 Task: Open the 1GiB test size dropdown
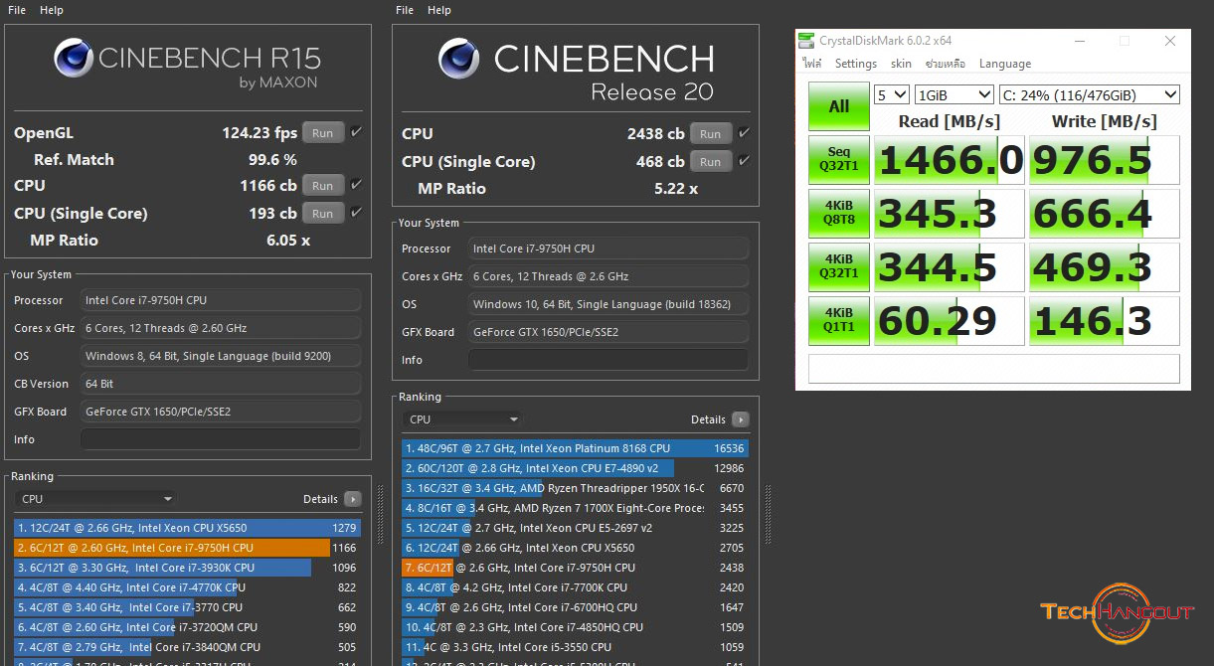[954, 94]
